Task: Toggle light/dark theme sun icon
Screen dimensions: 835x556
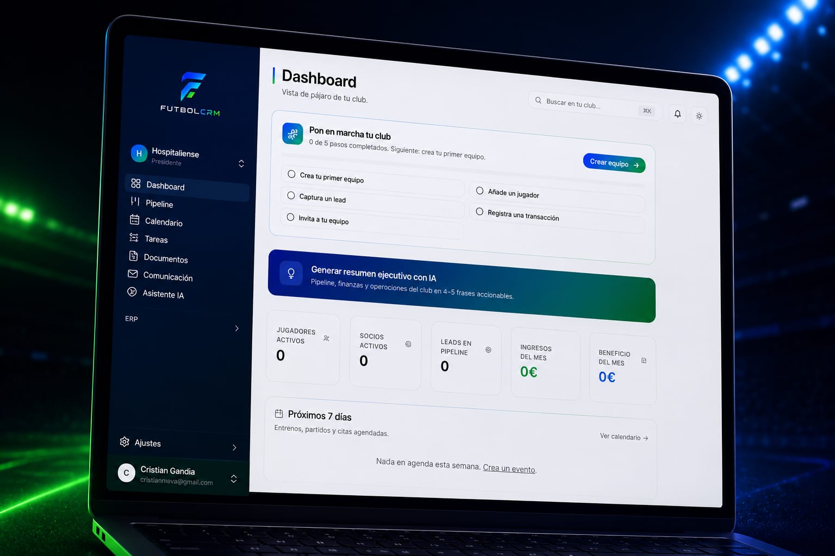Action: coord(699,116)
